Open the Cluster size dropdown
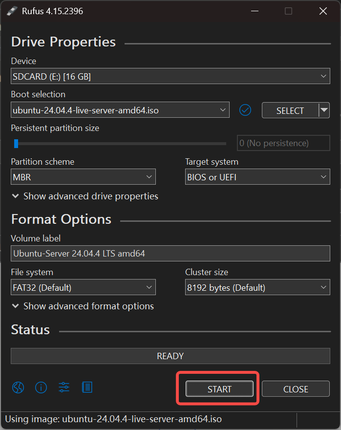The height and width of the screenshot is (430, 341). coord(257,287)
